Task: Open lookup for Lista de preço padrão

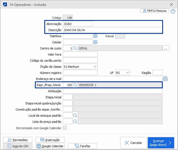Action: coord(75,121)
